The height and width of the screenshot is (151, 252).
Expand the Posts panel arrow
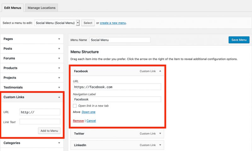(x=59, y=49)
